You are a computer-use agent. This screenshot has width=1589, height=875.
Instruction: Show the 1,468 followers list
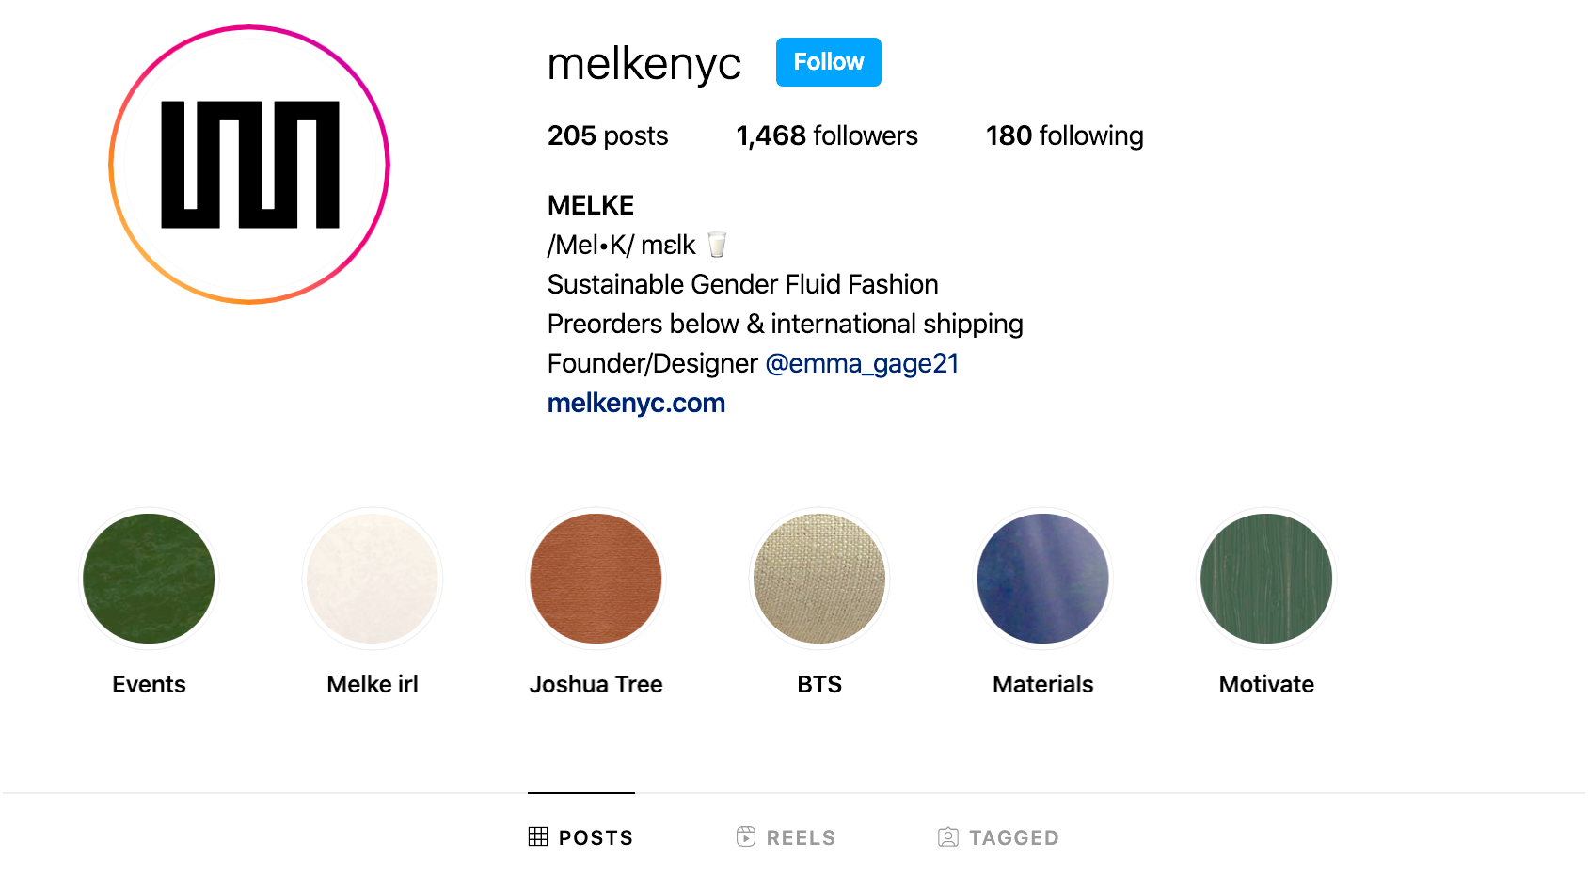click(826, 135)
